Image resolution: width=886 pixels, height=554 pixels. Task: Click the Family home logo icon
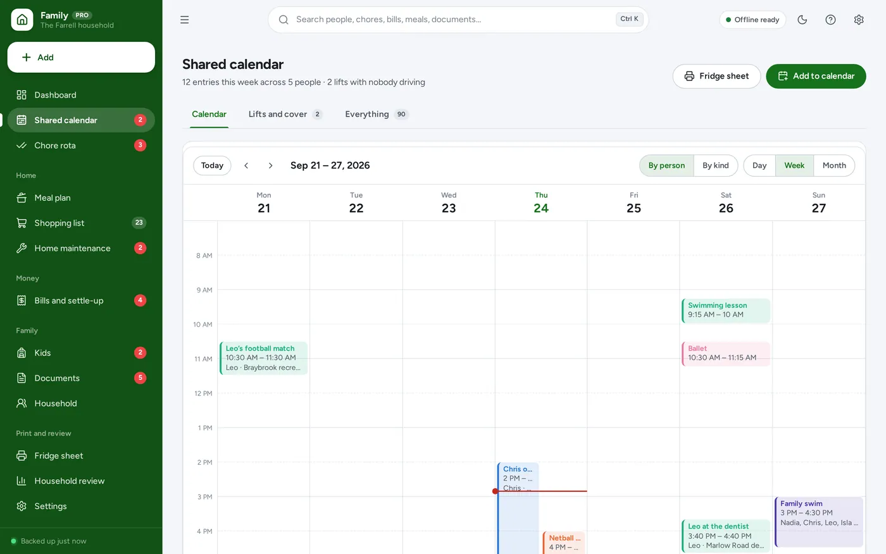[22, 20]
